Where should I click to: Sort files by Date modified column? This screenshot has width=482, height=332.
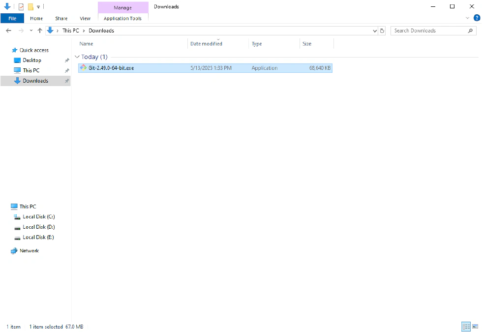(206, 44)
